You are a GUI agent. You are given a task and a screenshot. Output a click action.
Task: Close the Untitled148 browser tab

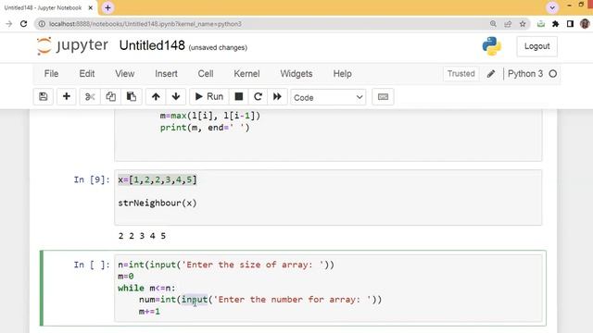tap(91, 7)
